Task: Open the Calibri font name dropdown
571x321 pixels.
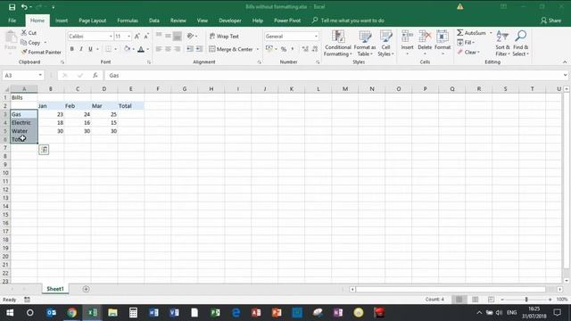Action: tap(111, 37)
